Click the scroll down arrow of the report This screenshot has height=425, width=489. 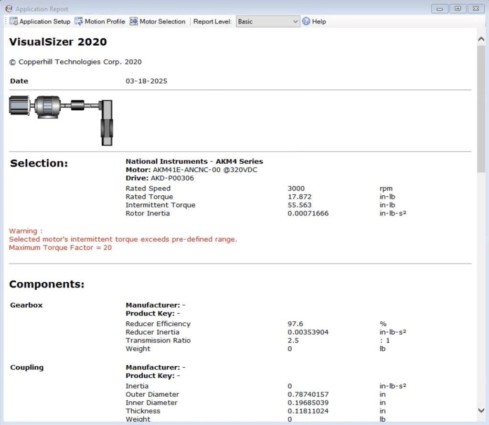tap(481, 410)
